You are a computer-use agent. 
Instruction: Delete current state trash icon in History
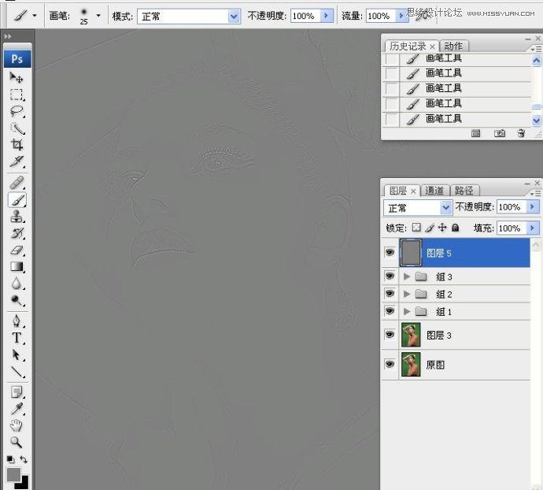pyautogui.click(x=521, y=133)
